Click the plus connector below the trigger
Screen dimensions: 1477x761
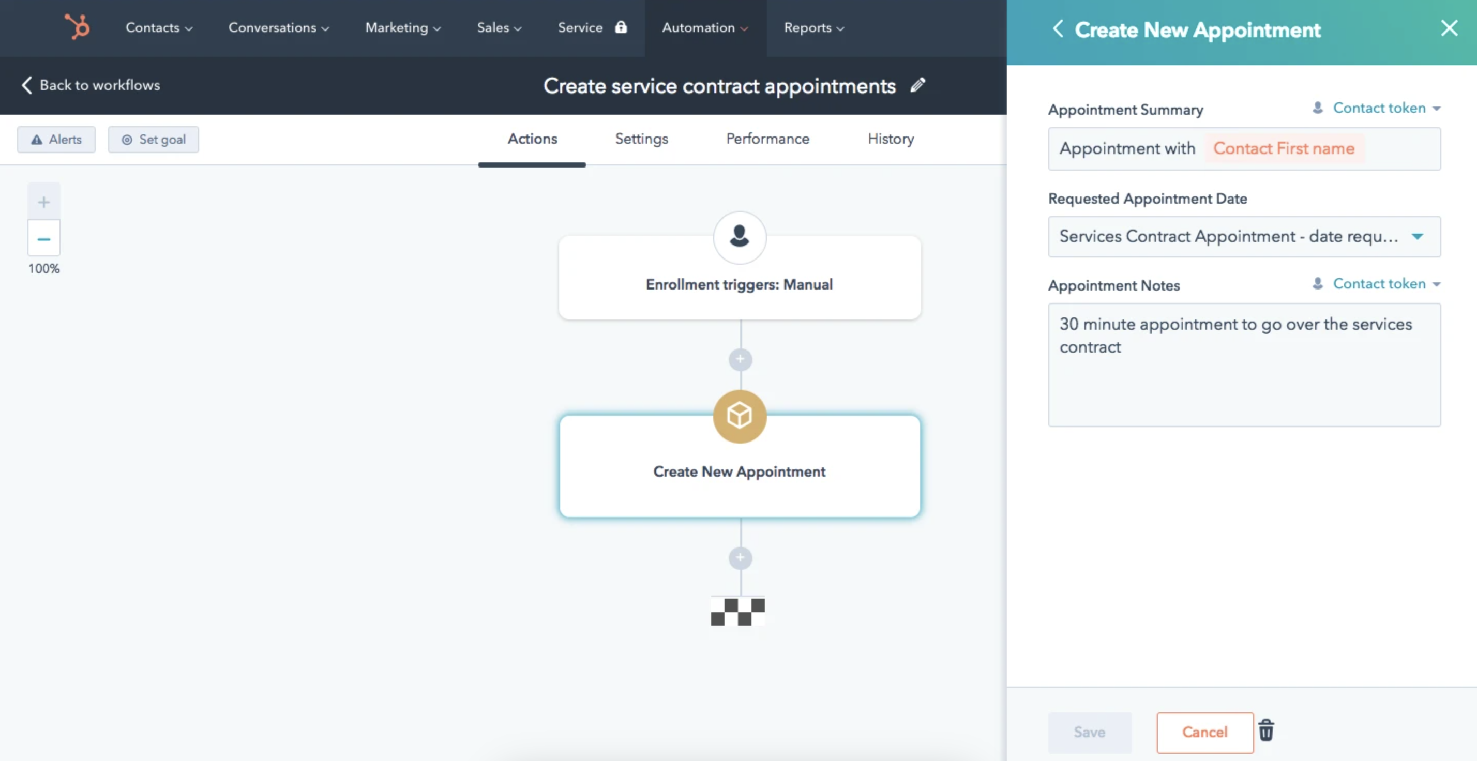coord(740,359)
